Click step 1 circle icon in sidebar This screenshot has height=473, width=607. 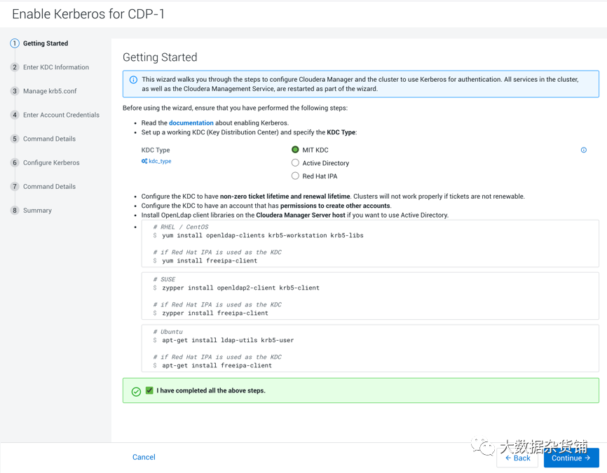tap(14, 43)
